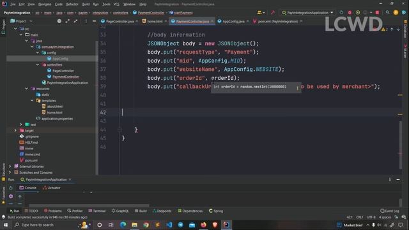The width and height of the screenshot is (409, 230).
Task: Open the run configuration dropdown PaytmIntegrationApplication
Action: [x=307, y=13]
